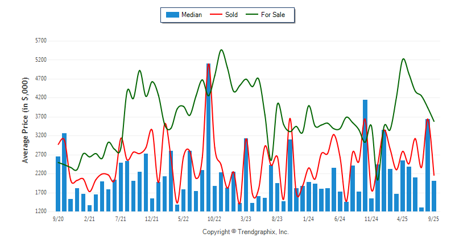The image size is (455, 246).
Task: Click the last blue bar at 9/25
Action: (x=434, y=196)
